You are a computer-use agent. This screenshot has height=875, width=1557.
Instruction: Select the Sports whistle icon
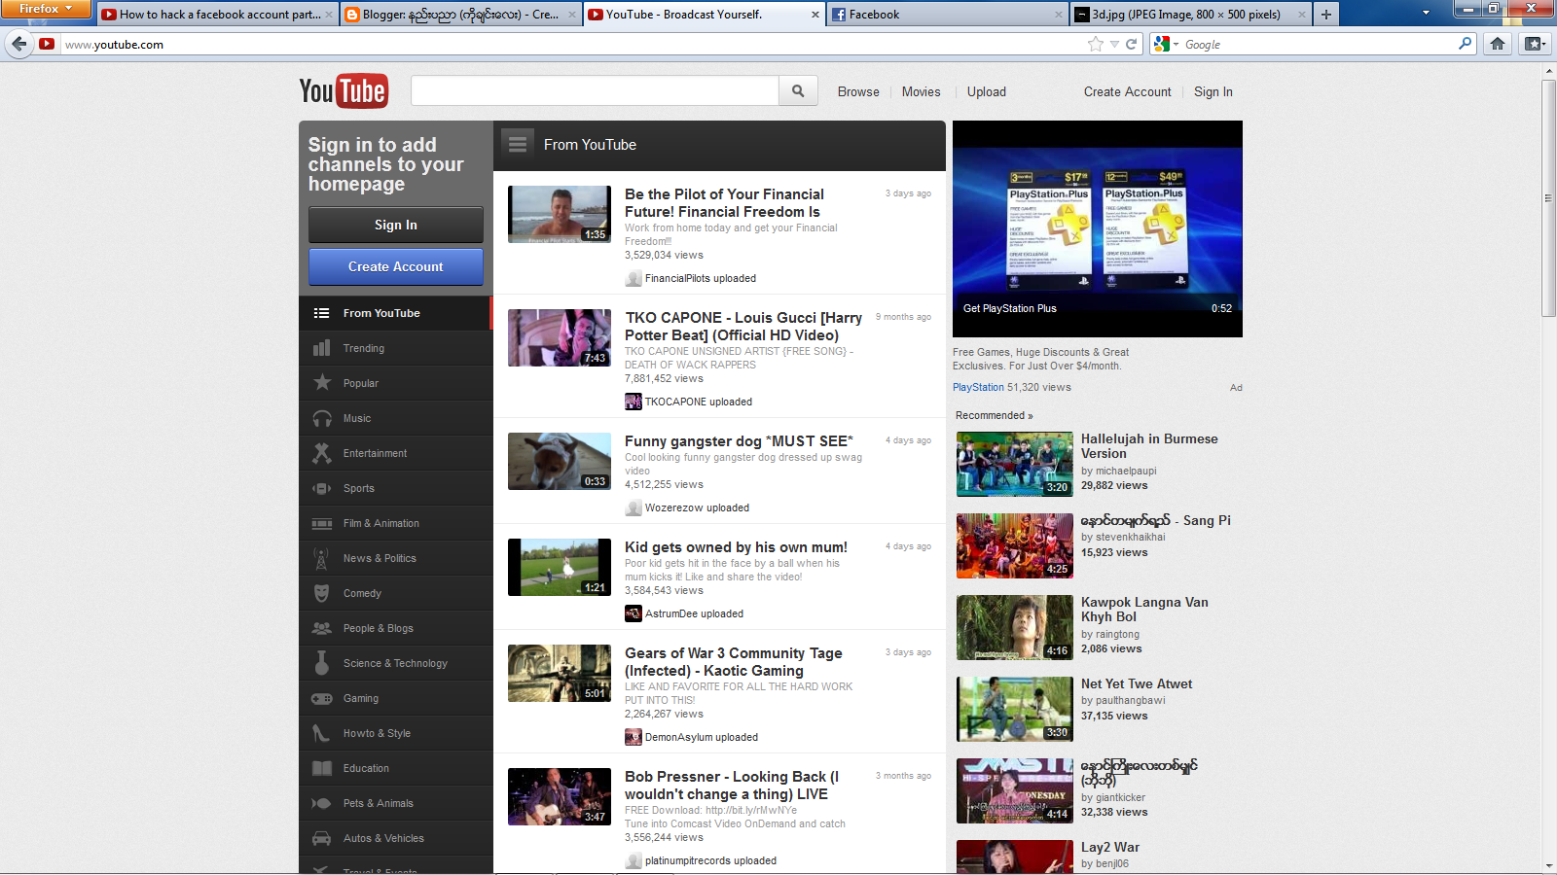click(321, 488)
